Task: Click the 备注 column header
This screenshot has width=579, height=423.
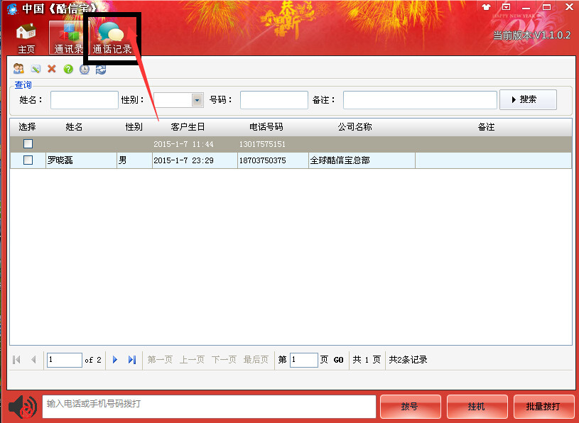Action: 486,127
